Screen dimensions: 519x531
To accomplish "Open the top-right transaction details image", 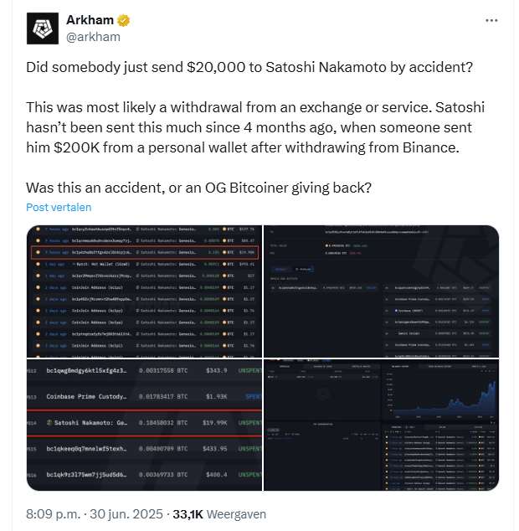I will 382,291.
